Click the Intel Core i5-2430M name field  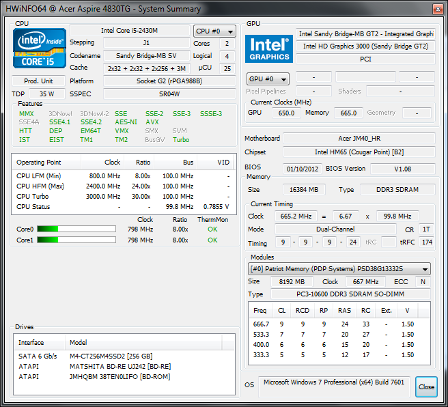coord(129,31)
